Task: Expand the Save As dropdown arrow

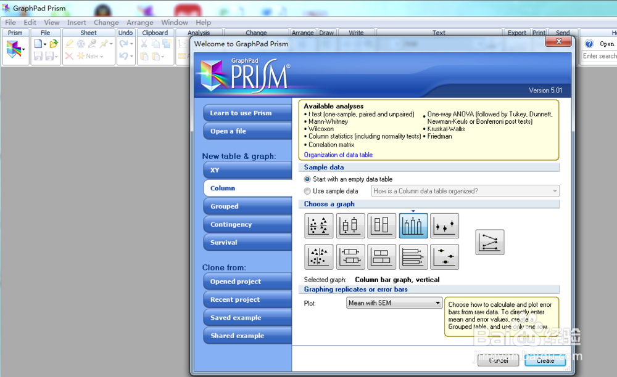Action: click(x=56, y=57)
